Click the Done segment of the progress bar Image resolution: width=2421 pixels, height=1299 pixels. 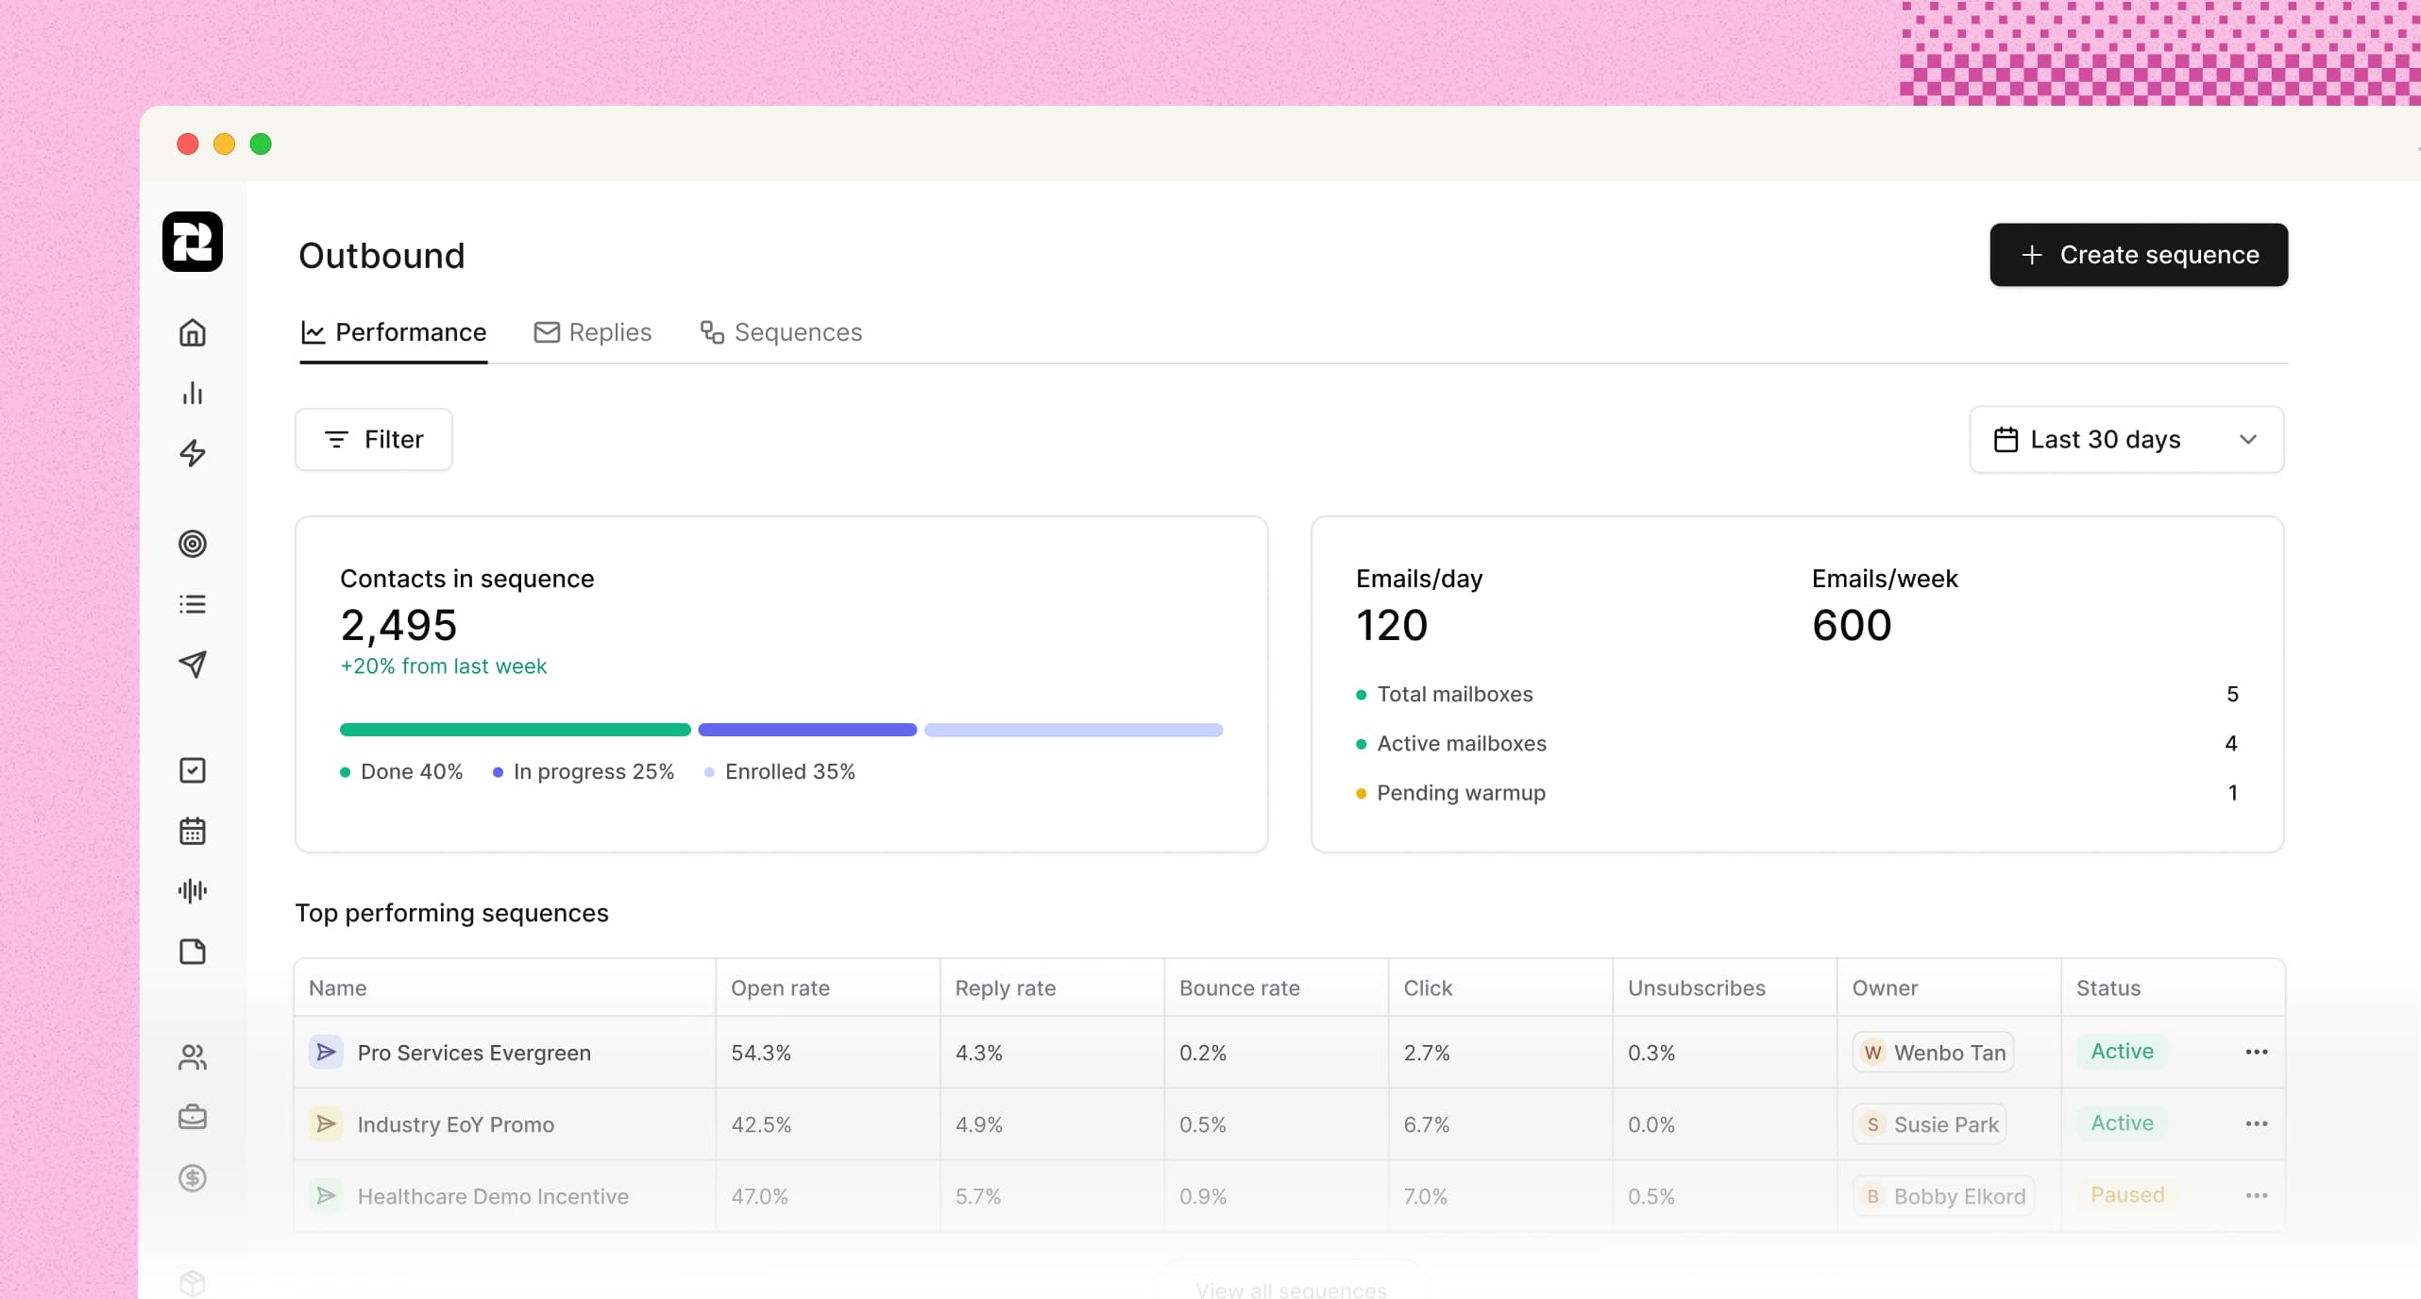pos(515,730)
